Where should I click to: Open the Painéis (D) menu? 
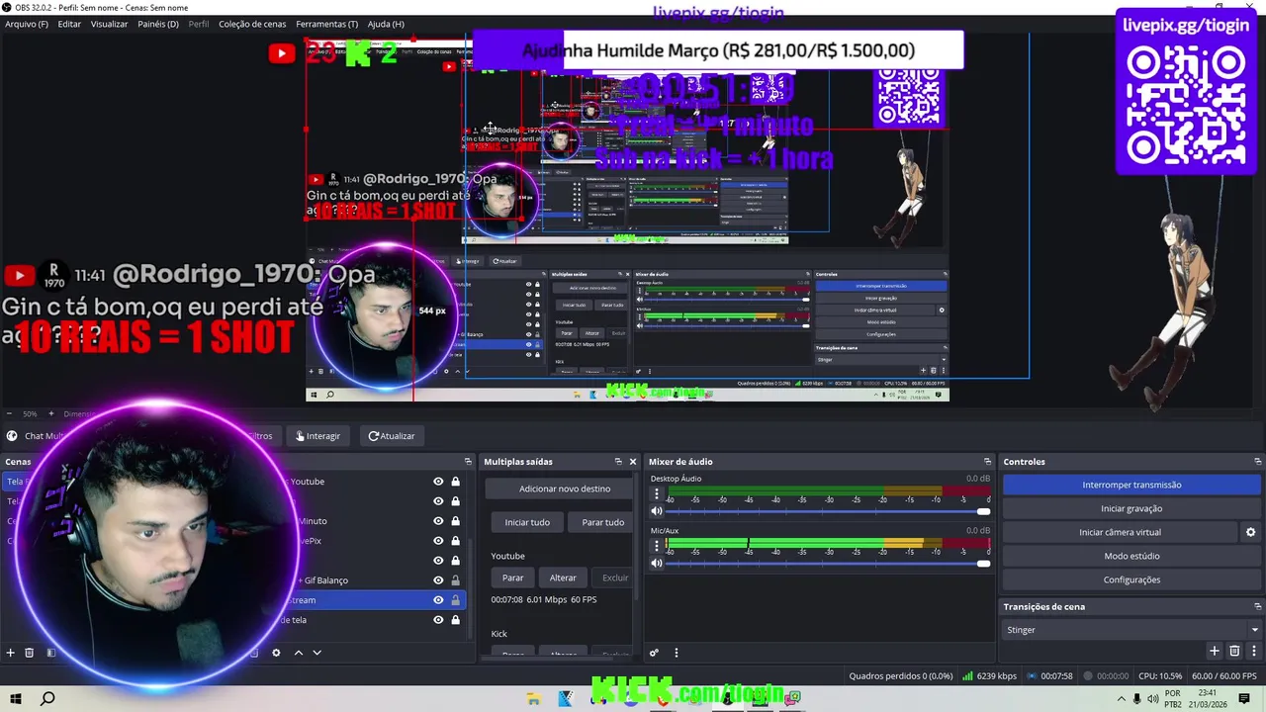[158, 24]
